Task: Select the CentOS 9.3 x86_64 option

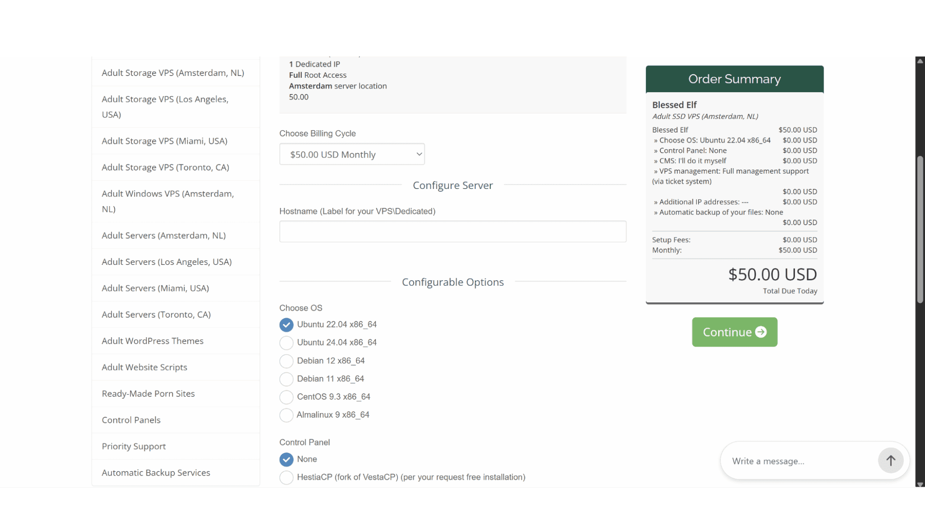Action: point(286,397)
